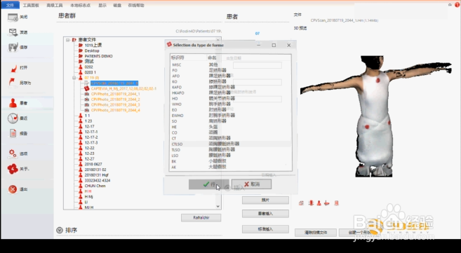
Task: Click first view icon below 3D preview
Action: pos(301,203)
